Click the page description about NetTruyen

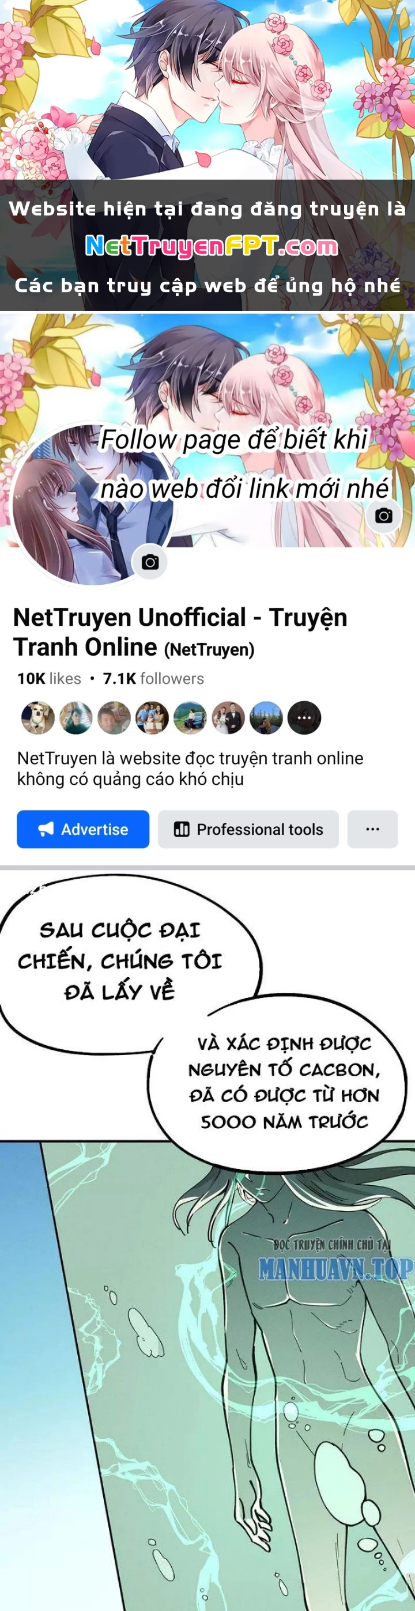coord(190,769)
